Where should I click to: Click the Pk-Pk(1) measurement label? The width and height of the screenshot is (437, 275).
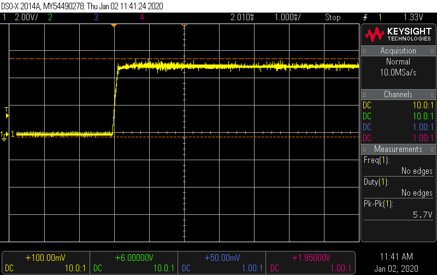click(x=378, y=204)
